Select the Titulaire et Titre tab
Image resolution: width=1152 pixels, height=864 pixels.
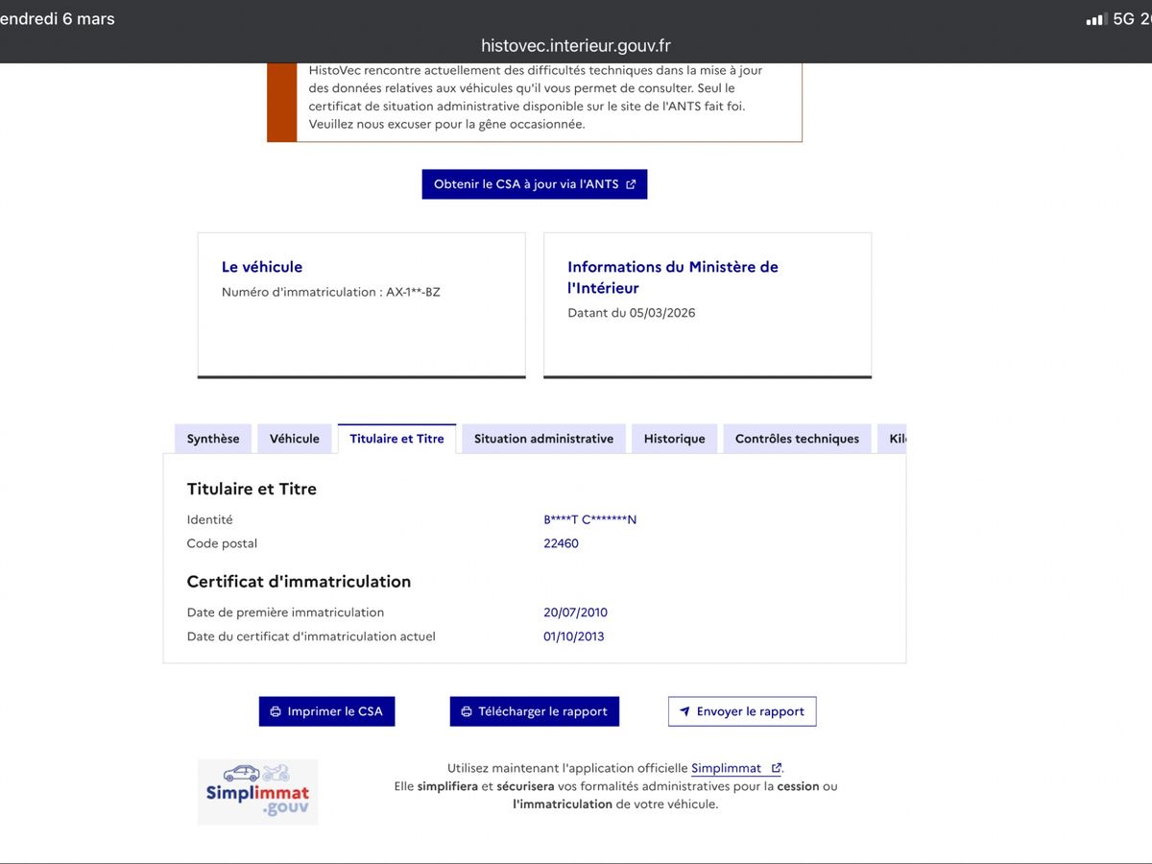[x=396, y=439]
